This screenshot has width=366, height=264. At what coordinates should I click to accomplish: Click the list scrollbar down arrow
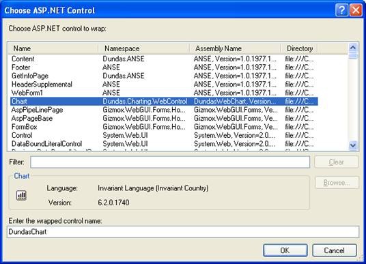coord(353,145)
